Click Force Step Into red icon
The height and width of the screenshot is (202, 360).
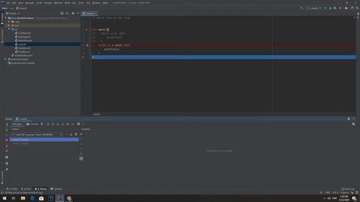pyautogui.click(x=57, y=124)
